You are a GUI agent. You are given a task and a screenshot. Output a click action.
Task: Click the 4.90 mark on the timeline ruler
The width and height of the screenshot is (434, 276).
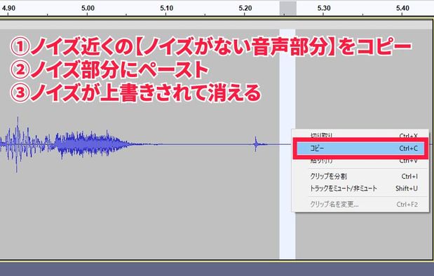(8, 8)
